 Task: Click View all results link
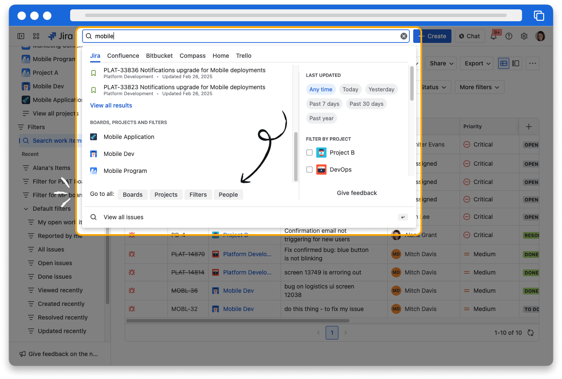[x=111, y=105]
